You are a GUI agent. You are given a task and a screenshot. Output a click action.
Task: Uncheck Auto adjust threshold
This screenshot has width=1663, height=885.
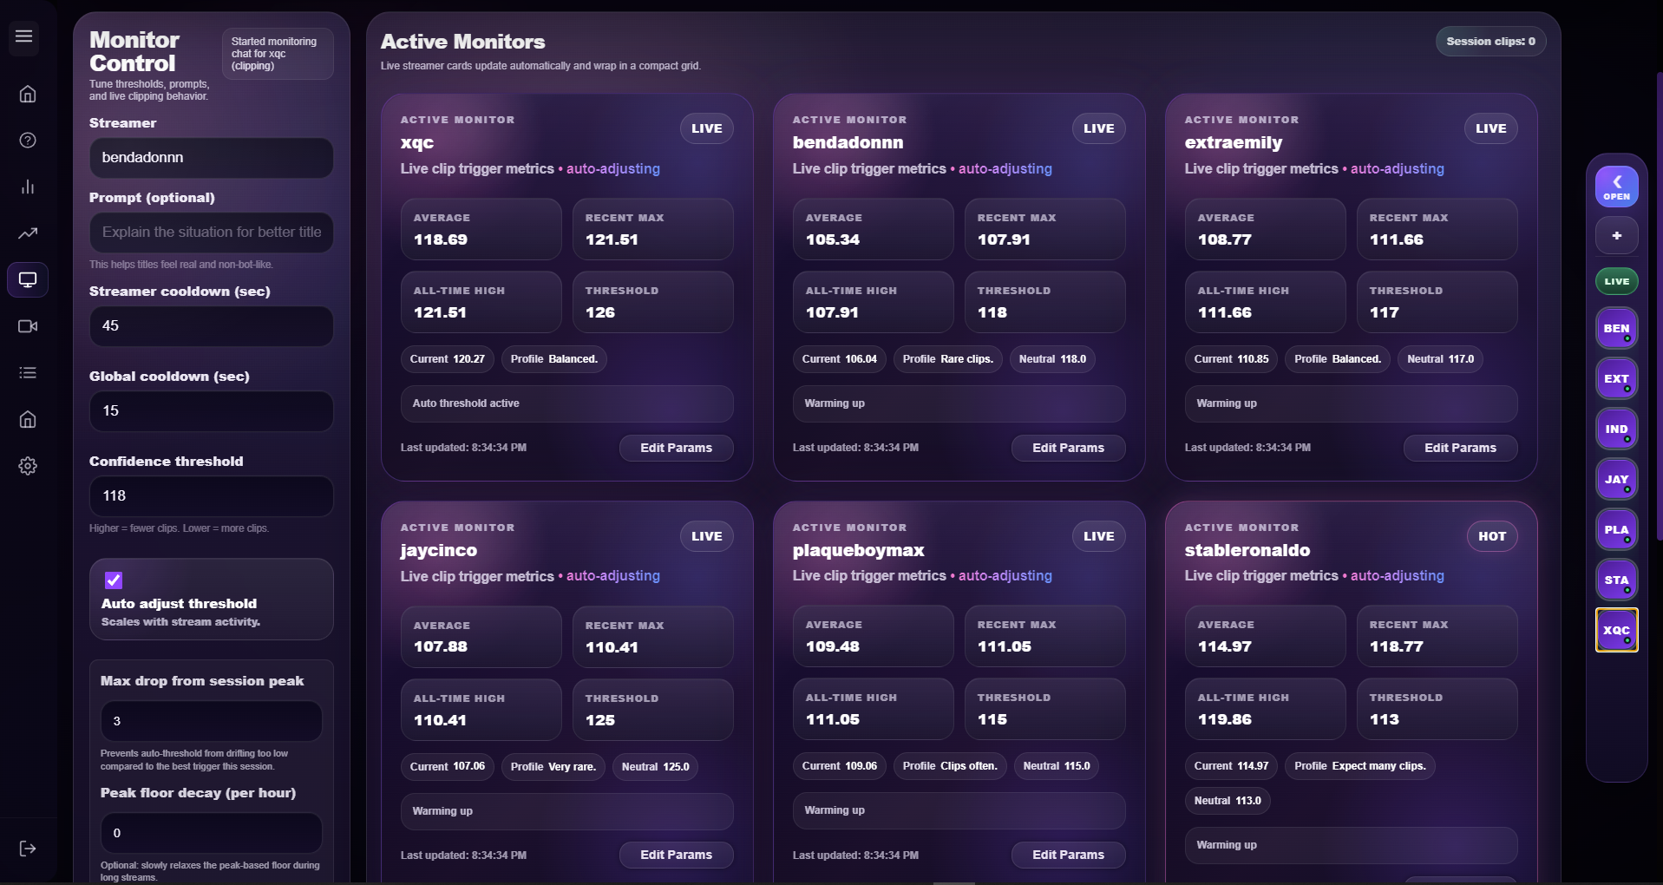coord(113,580)
